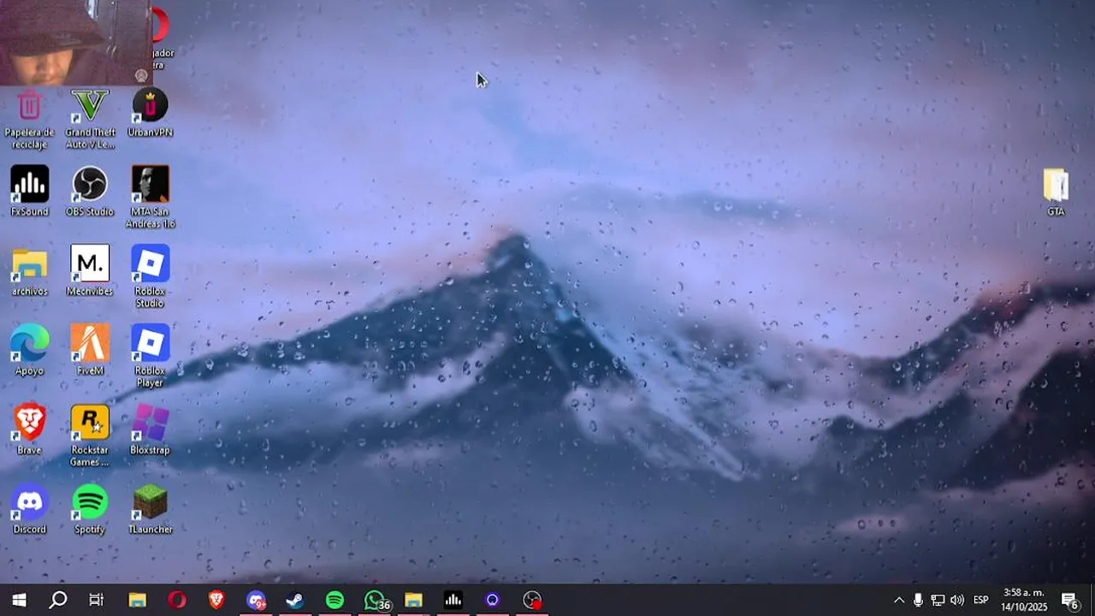Open network status tray icon
Screen dimensions: 1095x616
[938, 600]
